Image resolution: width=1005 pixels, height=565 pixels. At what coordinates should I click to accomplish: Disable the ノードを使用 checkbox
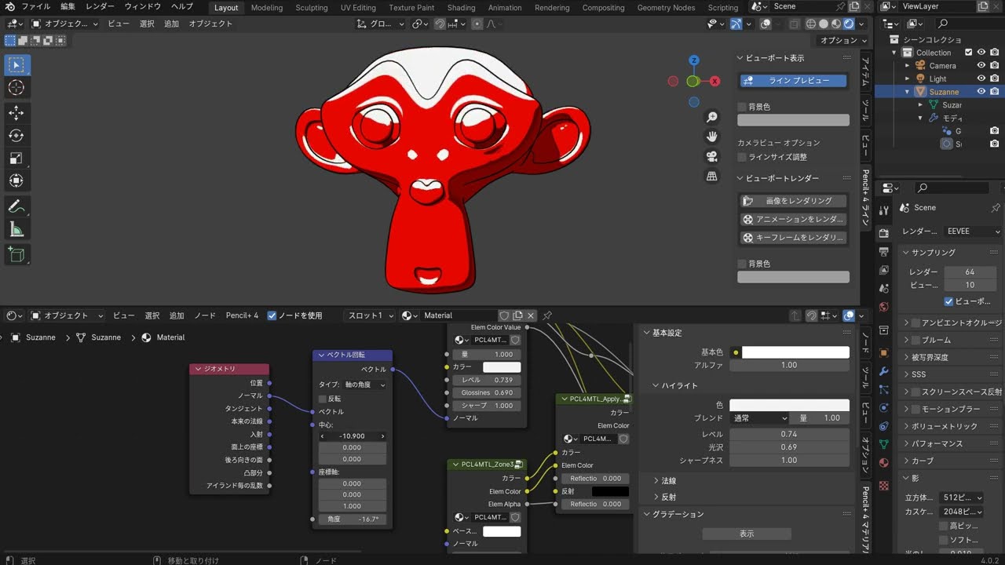(272, 315)
